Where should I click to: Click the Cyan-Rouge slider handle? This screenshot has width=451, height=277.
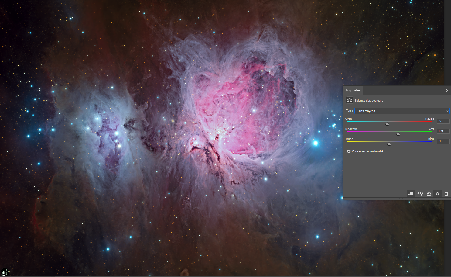387,124
